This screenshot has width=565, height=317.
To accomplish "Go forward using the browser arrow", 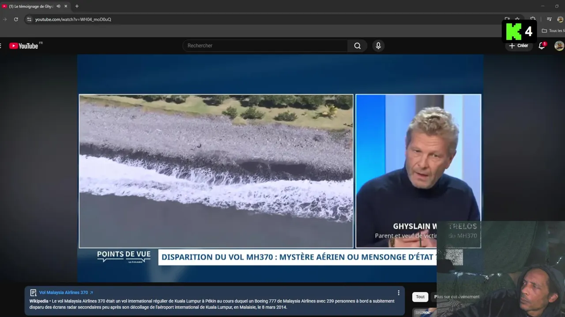I will 5,19.
